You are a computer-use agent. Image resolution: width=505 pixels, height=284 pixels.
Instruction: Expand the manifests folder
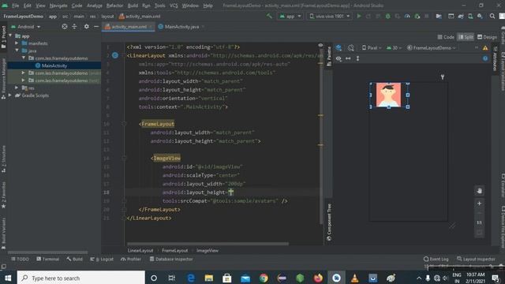[x=17, y=43]
